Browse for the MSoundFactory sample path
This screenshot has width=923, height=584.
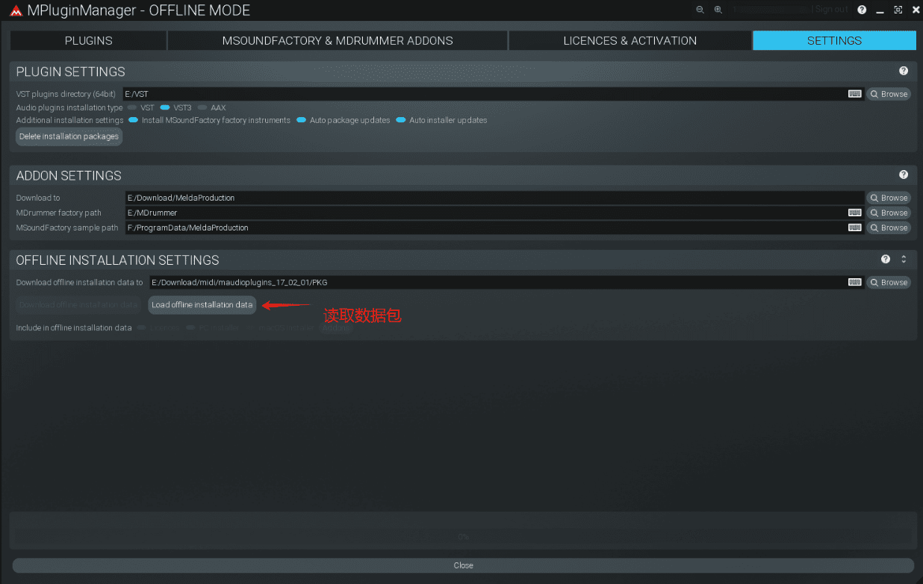pyautogui.click(x=889, y=227)
